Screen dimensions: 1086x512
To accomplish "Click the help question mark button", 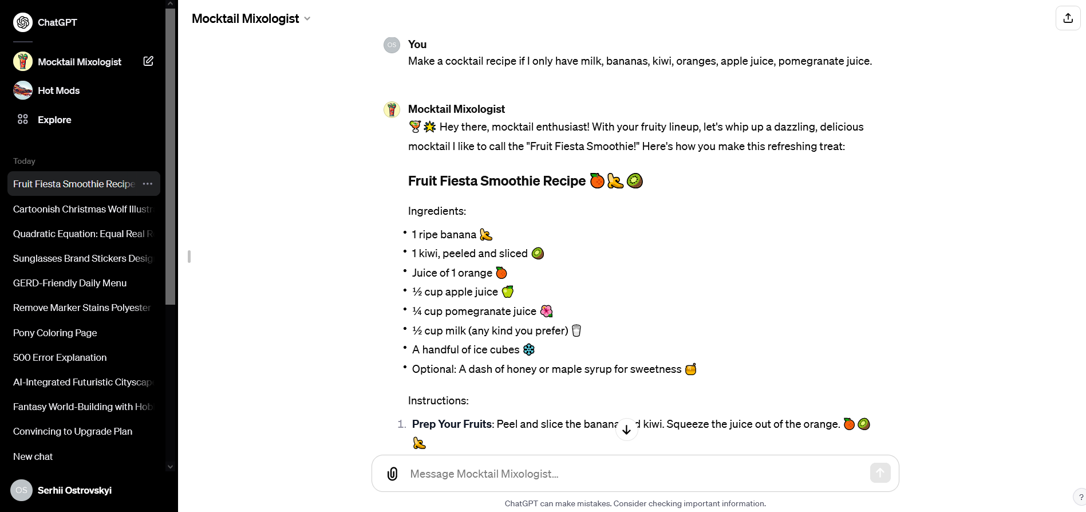I will pyautogui.click(x=1080, y=497).
